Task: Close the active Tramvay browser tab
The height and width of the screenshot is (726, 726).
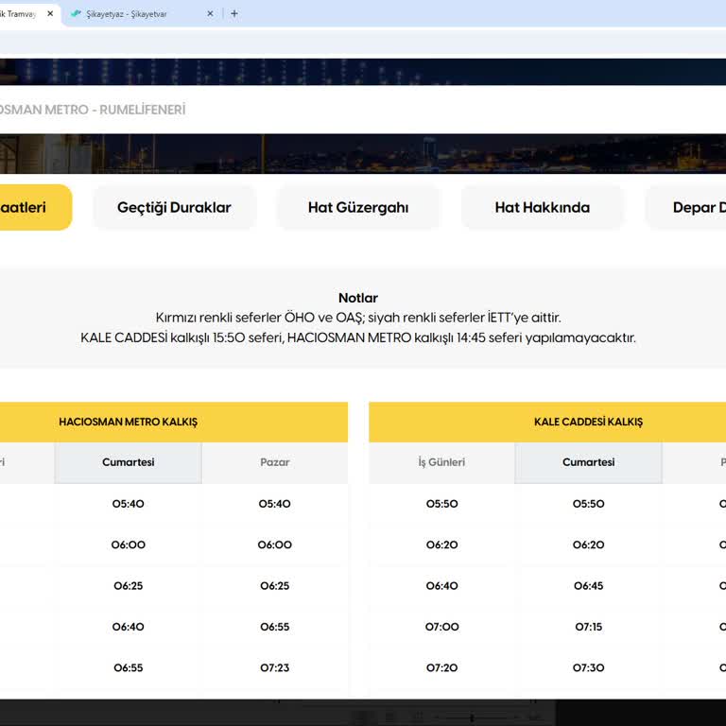Action: (x=50, y=13)
